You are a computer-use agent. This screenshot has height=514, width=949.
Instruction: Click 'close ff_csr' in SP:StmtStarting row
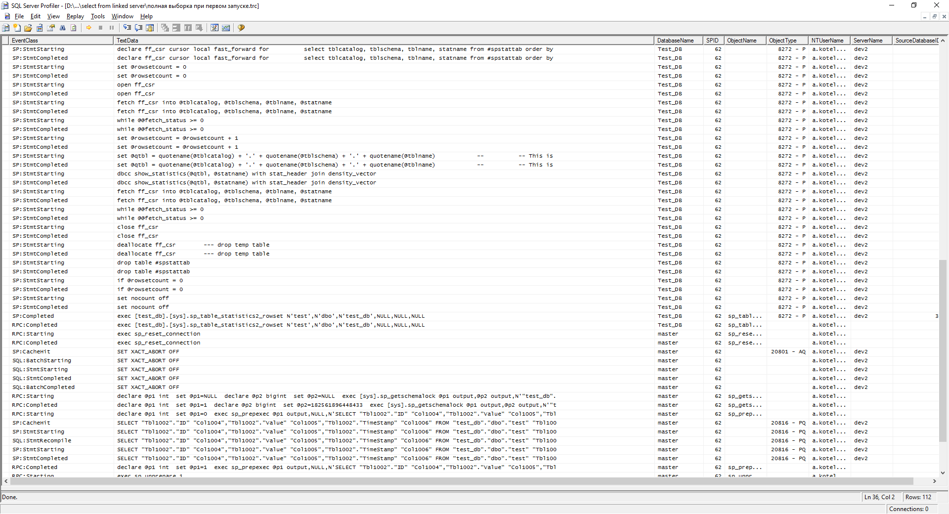click(137, 227)
